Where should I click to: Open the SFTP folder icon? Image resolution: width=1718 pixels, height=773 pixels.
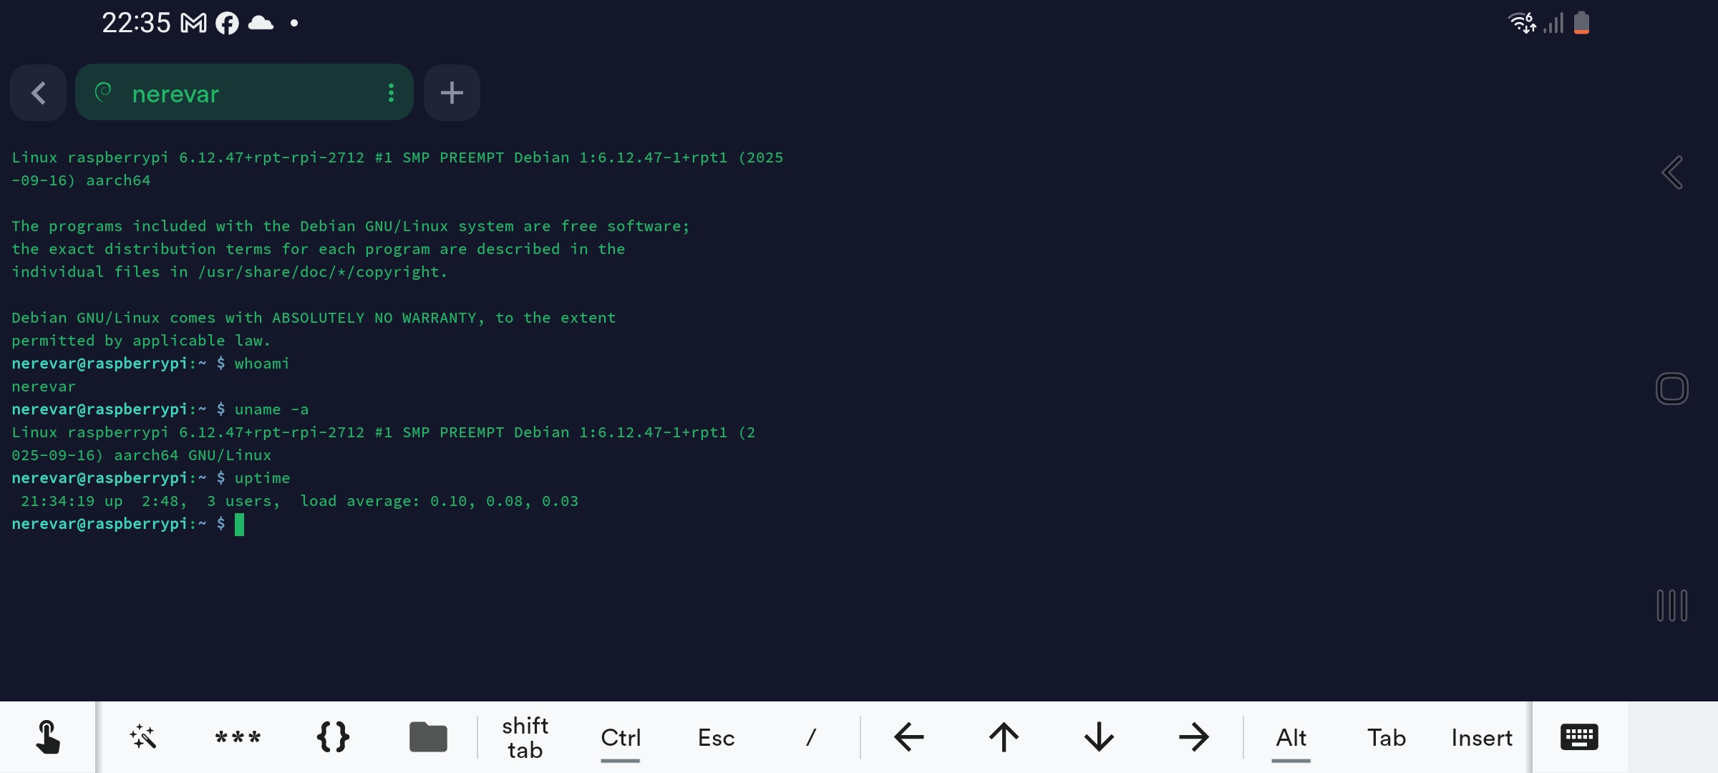click(428, 737)
